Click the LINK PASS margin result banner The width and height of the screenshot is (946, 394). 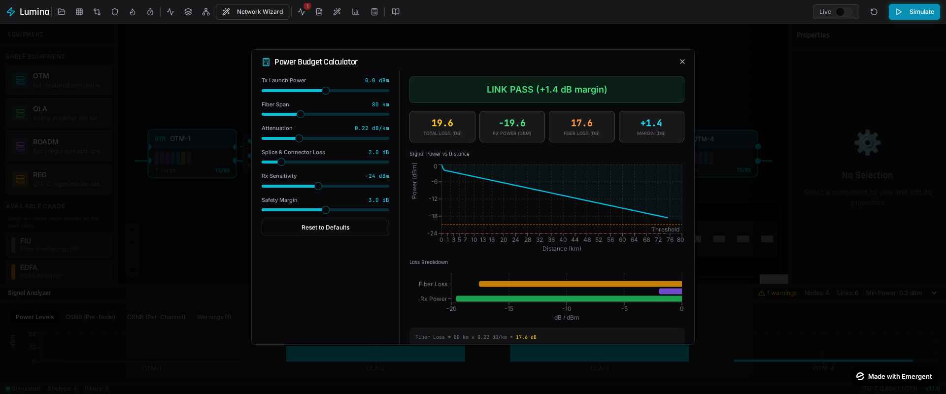(x=547, y=90)
